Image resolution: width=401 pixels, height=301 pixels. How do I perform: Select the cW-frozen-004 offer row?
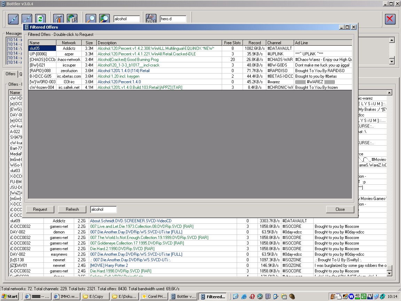(x=190, y=87)
